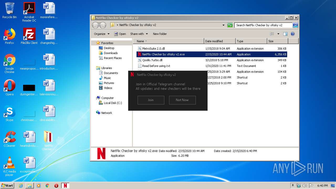Click the Chrome taskbar icon
336x189 pixels.
(x=48, y=186)
